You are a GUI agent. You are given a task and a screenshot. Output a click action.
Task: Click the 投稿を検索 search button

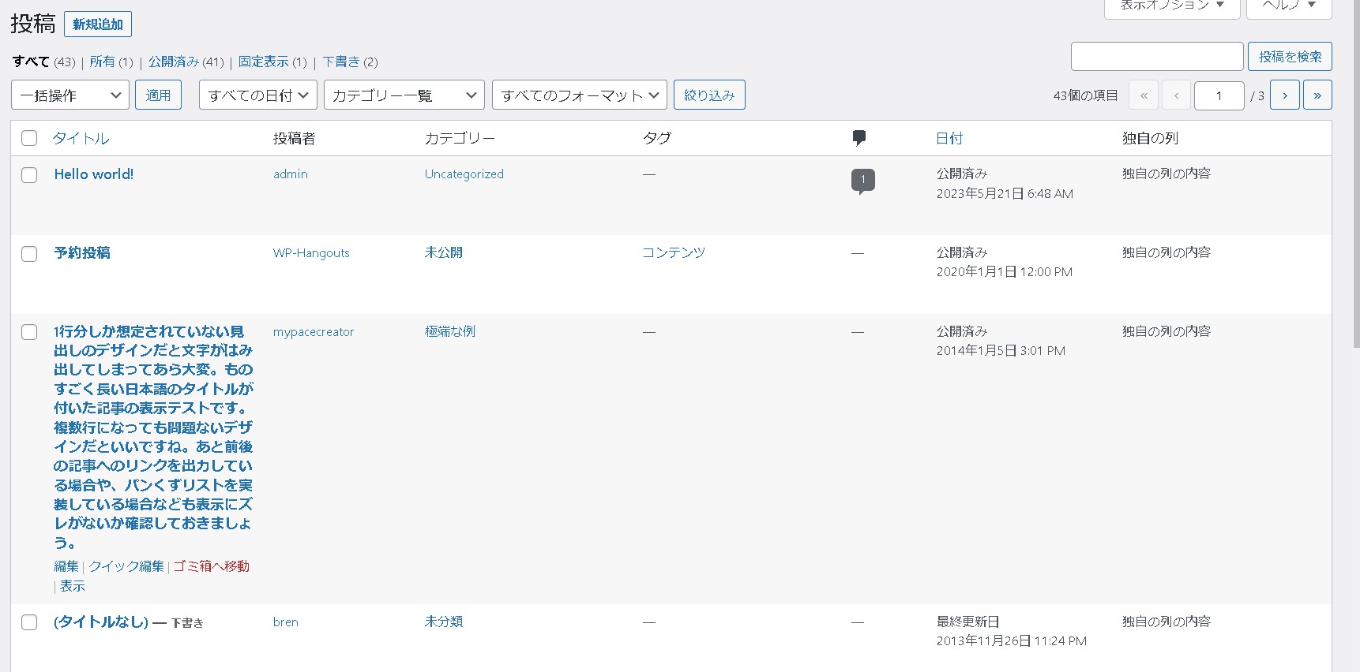[x=1290, y=57]
